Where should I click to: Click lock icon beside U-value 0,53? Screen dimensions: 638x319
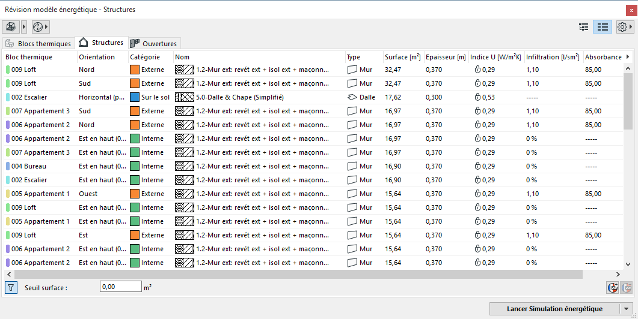click(477, 97)
